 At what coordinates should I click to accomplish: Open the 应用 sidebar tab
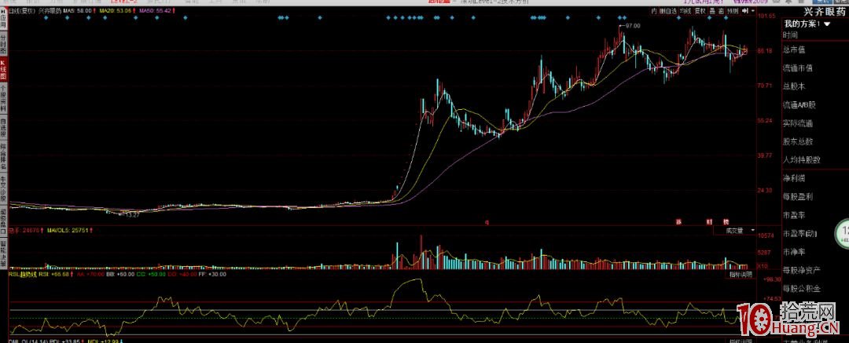[3, 18]
